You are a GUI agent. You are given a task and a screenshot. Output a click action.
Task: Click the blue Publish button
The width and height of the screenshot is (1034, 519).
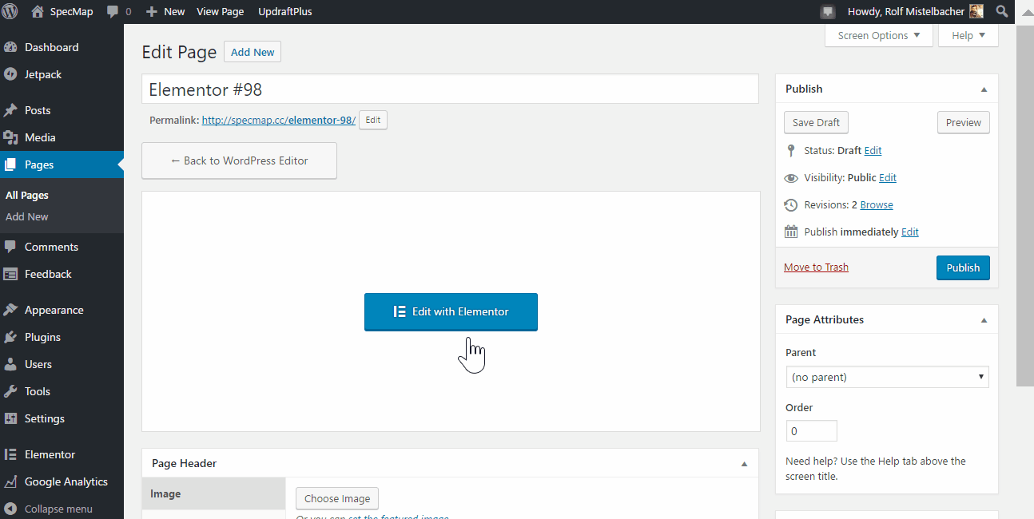click(963, 267)
